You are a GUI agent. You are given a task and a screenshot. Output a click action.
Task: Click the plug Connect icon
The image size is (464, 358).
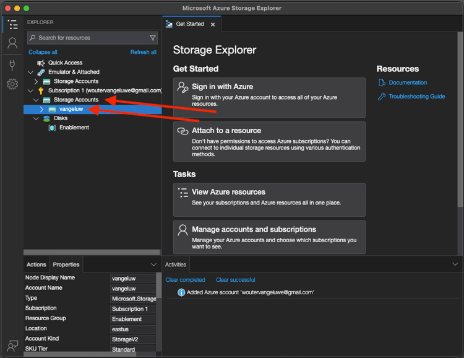(12, 65)
